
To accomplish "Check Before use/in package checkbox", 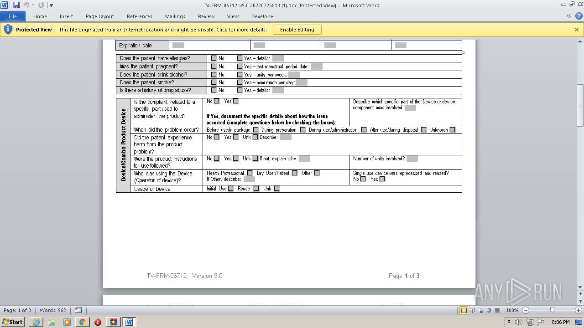I will (x=255, y=130).
